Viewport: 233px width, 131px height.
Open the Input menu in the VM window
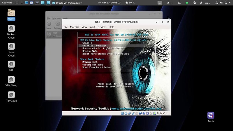tap(92, 27)
